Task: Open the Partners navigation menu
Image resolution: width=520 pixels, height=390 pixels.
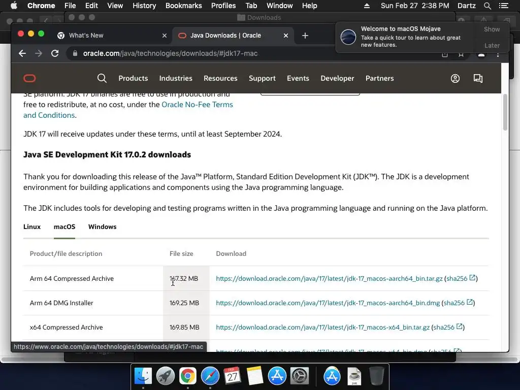Action: 379,78
